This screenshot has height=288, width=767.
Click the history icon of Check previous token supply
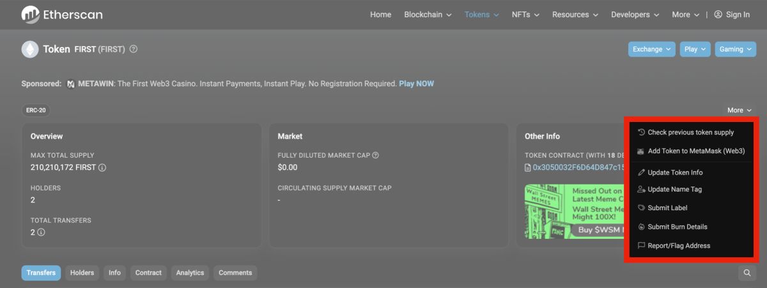pyautogui.click(x=642, y=132)
